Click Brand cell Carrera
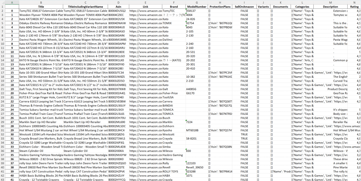361x181 pixels. click(x=174, y=101)
